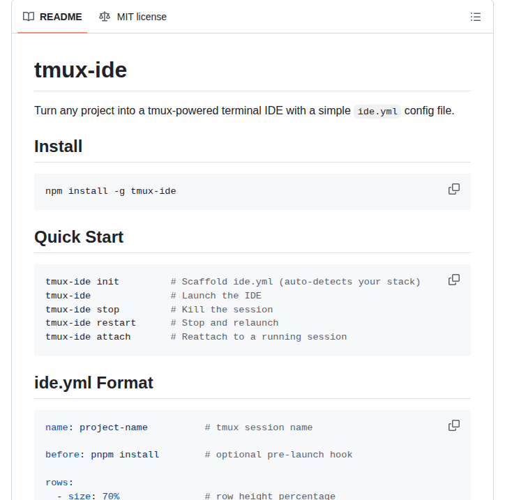Screen dimensions: 505x500
Task: Click the '# Launch the IDE' comment
Action: [216, 296]
